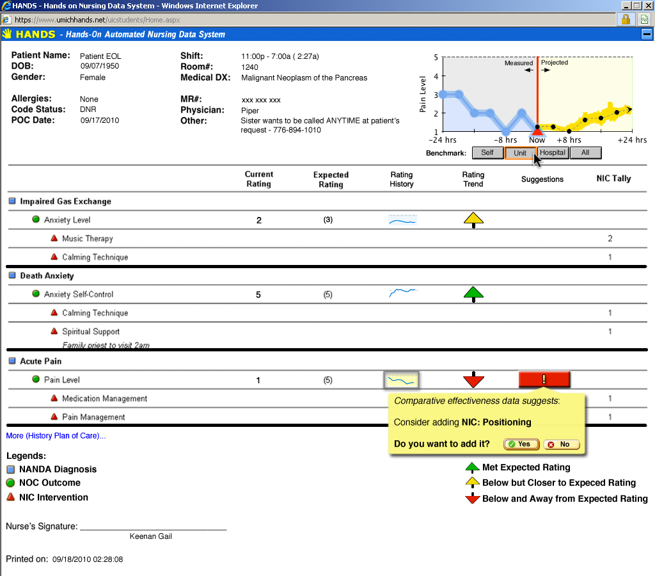
Task: Open the red exclamation suggestion alert
Action: (x=544, y=379)
